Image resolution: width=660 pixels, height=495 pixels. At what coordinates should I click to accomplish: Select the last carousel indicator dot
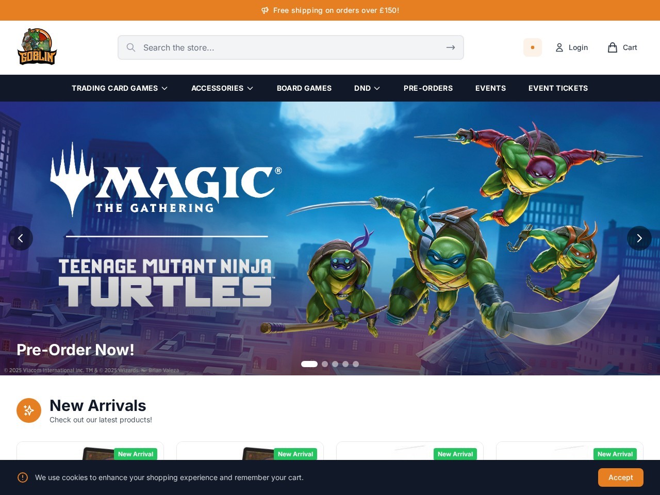(x=356, y=364)
